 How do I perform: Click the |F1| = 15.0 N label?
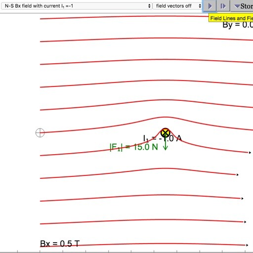coord(133,147)
